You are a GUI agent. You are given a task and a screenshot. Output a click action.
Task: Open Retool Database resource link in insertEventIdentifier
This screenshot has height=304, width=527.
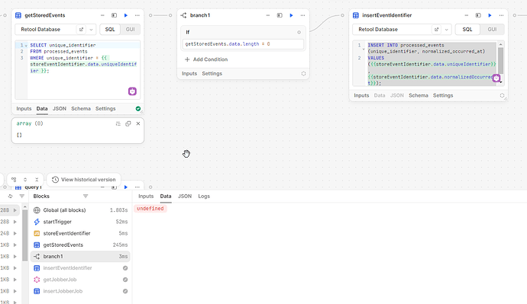coord(436,30)
